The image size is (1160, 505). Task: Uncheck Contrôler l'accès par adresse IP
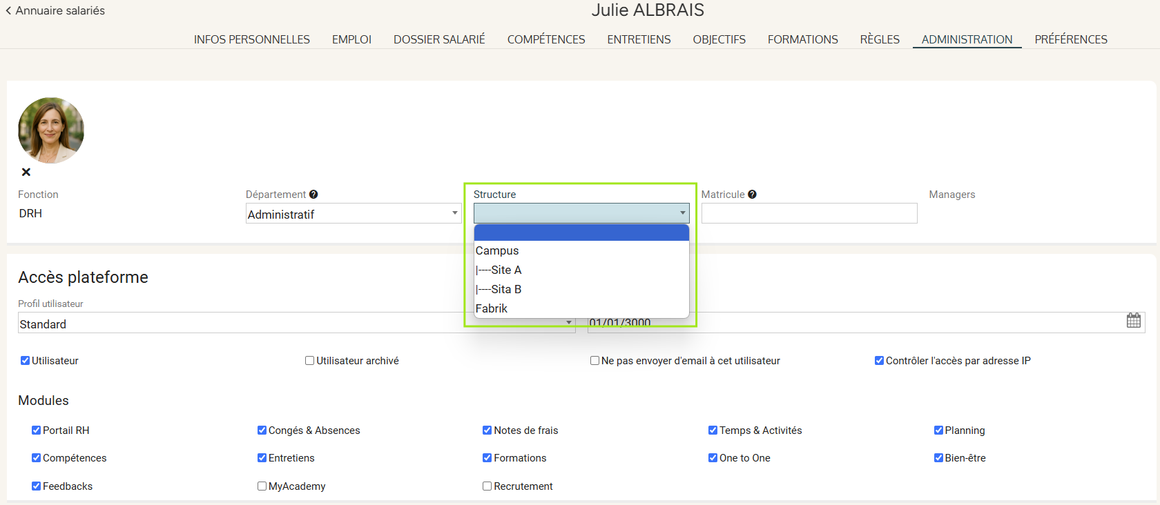pyautogui.click(x=879, y=361)
